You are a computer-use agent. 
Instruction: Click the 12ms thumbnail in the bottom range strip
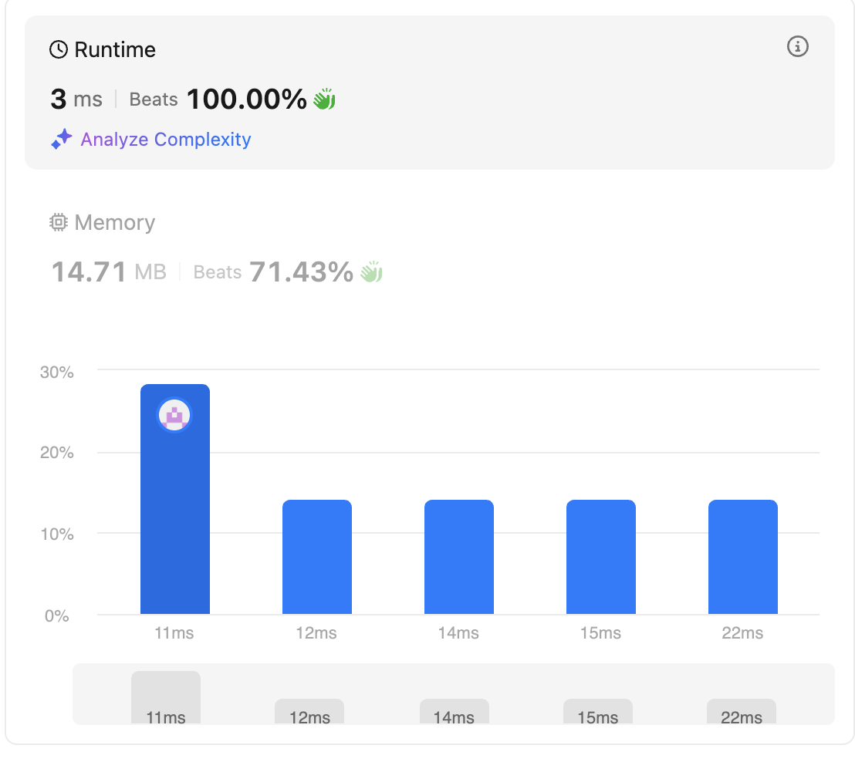[309, 712]
